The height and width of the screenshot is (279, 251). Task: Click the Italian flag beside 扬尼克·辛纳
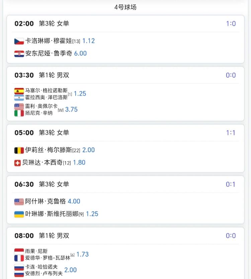click(x=19, y=113)
